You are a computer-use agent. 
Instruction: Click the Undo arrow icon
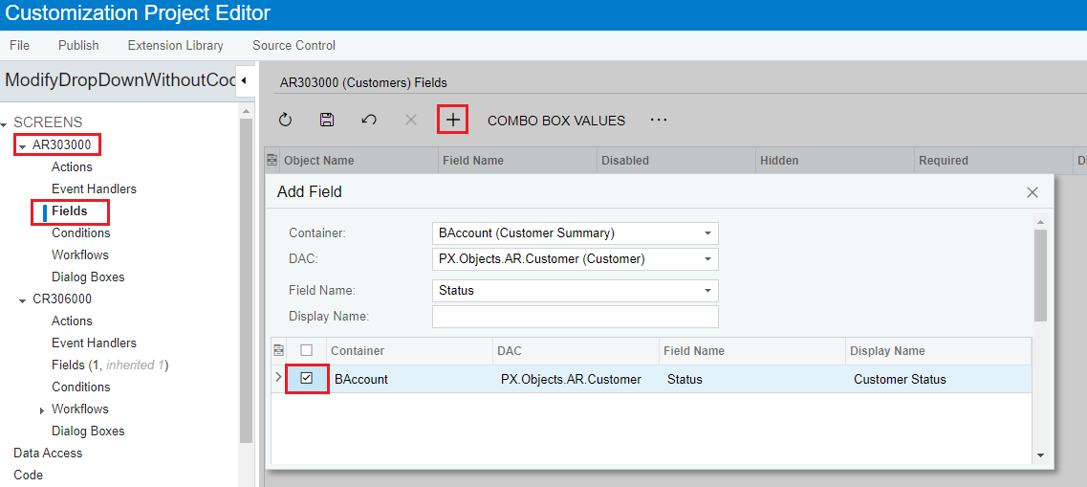pyautogui.click(x=369, y=120)
